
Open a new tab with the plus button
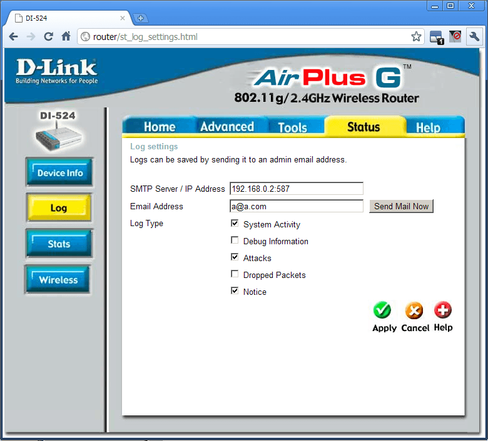point(141,18)
